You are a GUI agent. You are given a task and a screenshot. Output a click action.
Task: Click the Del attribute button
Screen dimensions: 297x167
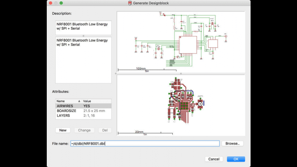point(105,130)
